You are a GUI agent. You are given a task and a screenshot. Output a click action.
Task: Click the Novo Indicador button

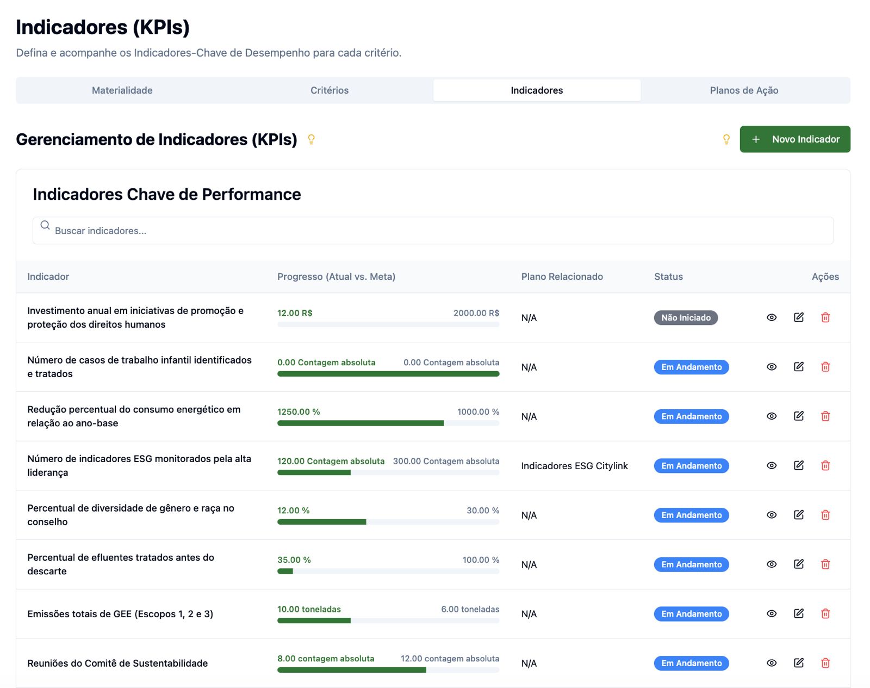point(794,139)
